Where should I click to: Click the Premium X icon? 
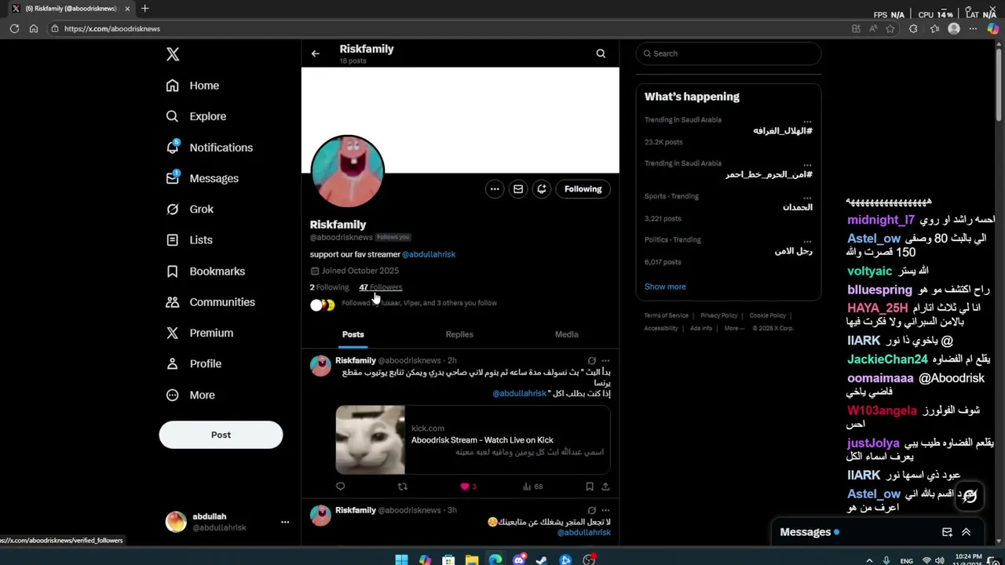pos(173,333)
